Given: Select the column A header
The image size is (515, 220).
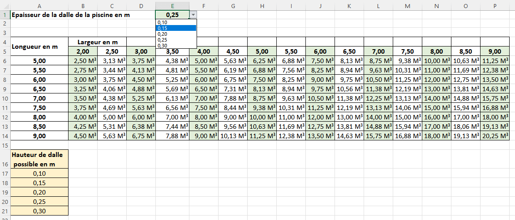Looking at the screenshot, I should coord(39,5).
